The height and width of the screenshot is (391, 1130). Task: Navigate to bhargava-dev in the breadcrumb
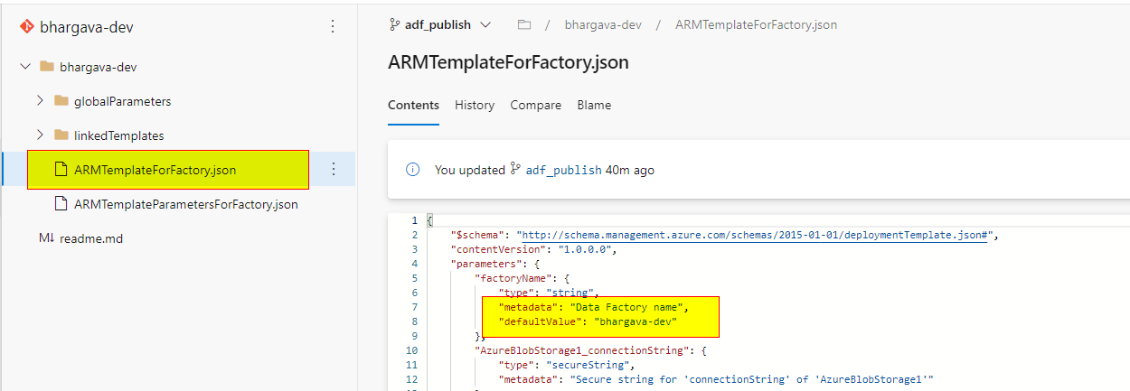(x=603, y=24)
